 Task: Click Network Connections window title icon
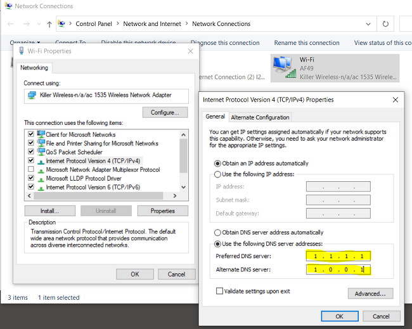pyautogui.click(x=8, y=6)
